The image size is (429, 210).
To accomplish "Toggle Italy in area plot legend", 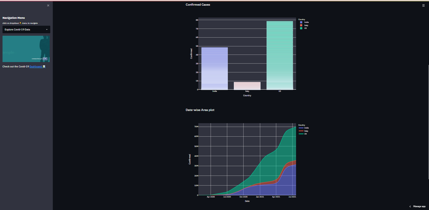I will point(304,131).
